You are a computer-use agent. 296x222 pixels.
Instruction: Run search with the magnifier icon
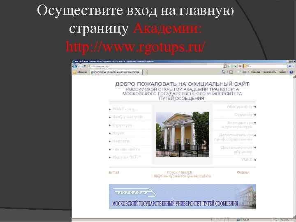pyautogui.click(x=290, y=66)
